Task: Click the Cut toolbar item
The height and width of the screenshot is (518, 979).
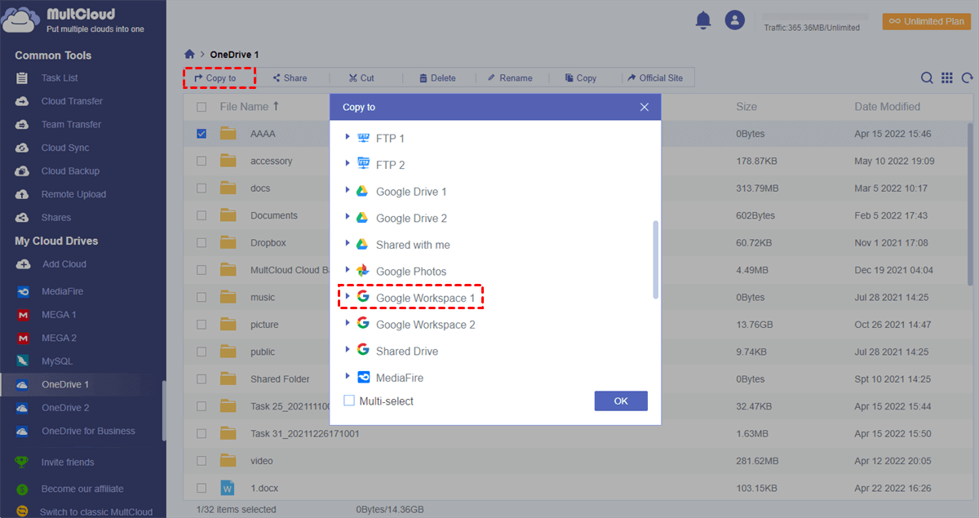Action: pos(361,78)
